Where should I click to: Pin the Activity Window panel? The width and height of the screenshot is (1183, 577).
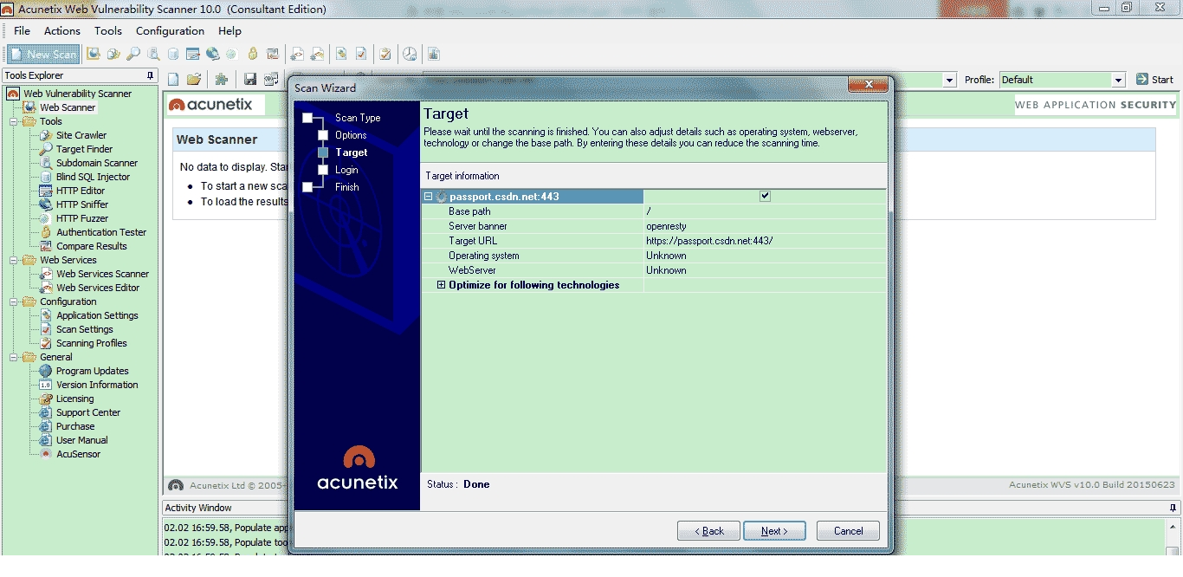click(x=1173, y=508)
